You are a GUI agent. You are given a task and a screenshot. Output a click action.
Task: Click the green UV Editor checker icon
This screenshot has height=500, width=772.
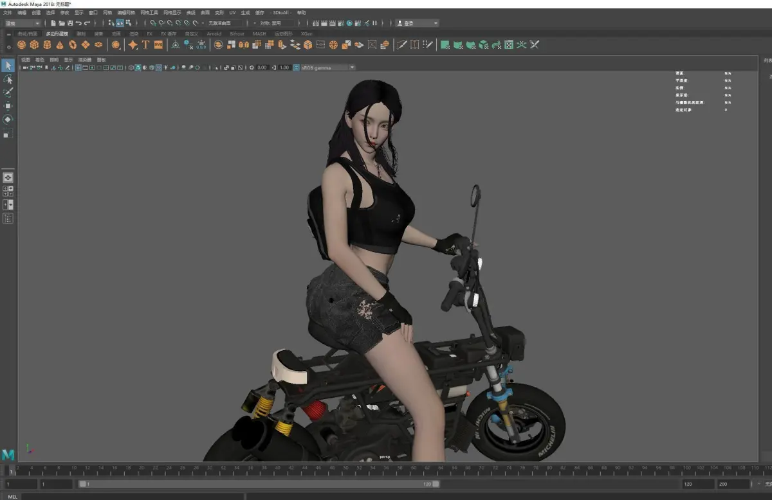[x=509, y=45]
